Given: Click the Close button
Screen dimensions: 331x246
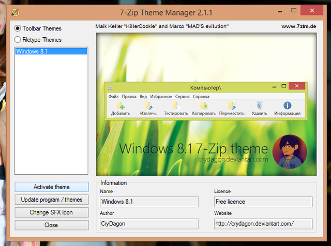Looking at the screenshot, I should pyautogui.click(x=52, y=225).
